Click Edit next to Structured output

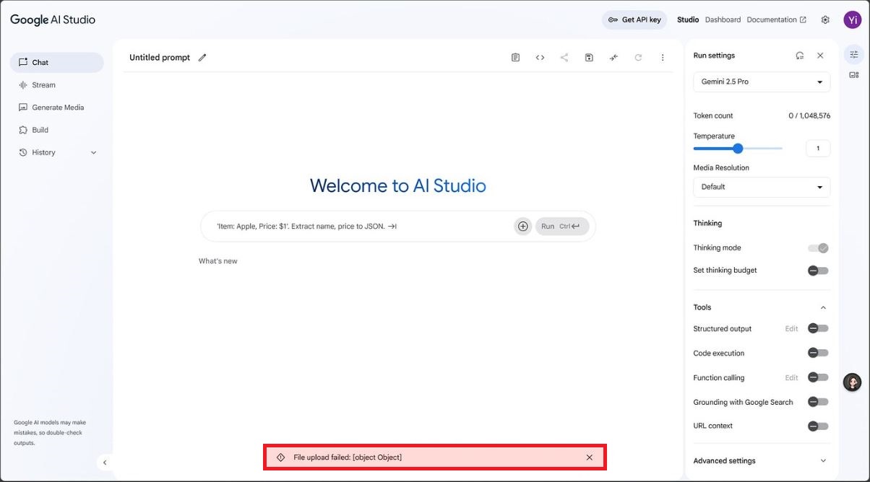click(792, 329)
